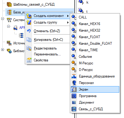Click the Экран component icon
The height and width of the screenshot is (118, 124).
click(x=74, y=89)
